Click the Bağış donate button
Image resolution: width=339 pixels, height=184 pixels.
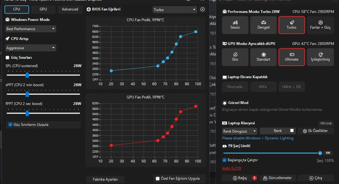point(240,178)
